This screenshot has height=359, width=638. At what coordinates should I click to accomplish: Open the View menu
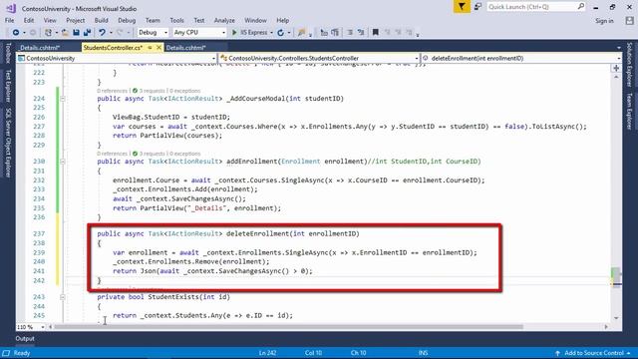(50, 20)
